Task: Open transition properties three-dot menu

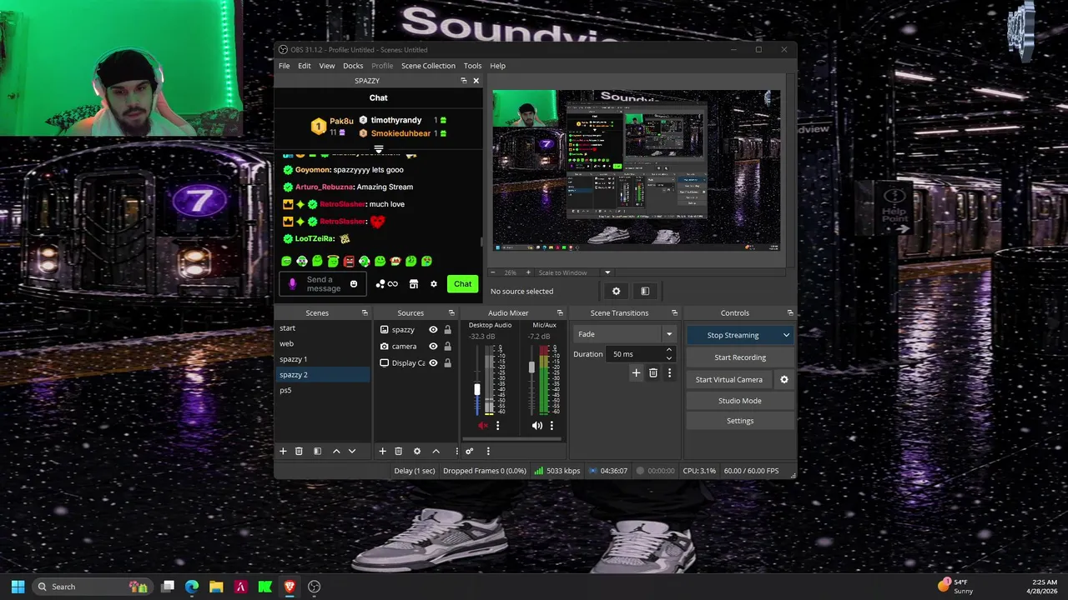Action: pos(669,373)
